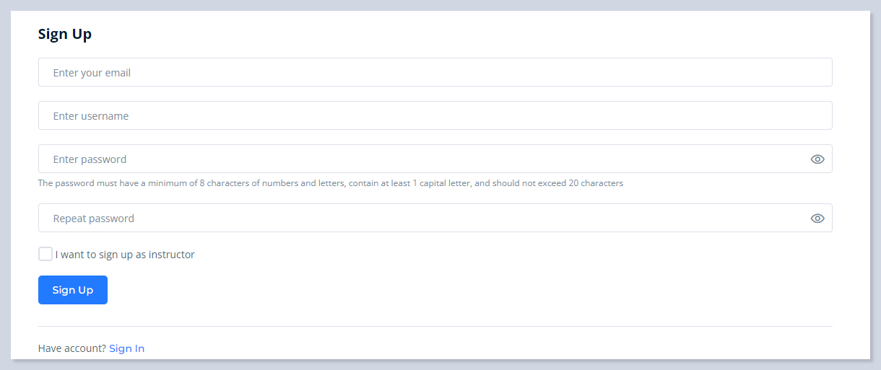Show the password using the eye icon
This screenshot has width=881, height=370.
coord(817,159)
